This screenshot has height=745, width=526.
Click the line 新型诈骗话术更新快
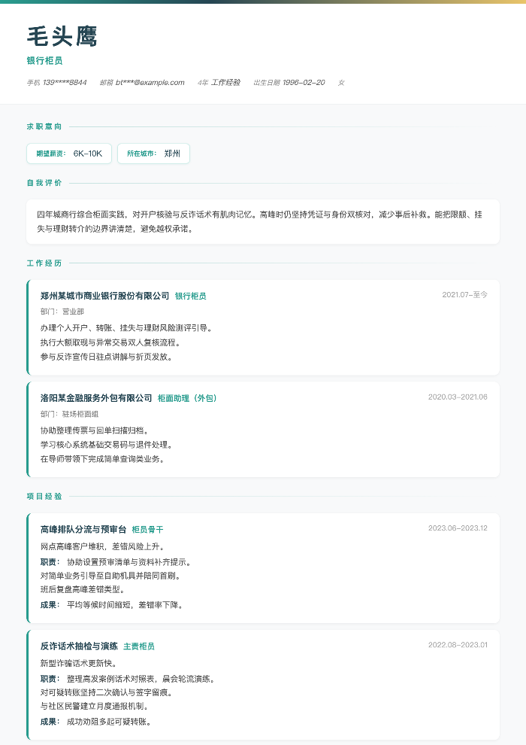pyautogui.click(x=79, y=663)
